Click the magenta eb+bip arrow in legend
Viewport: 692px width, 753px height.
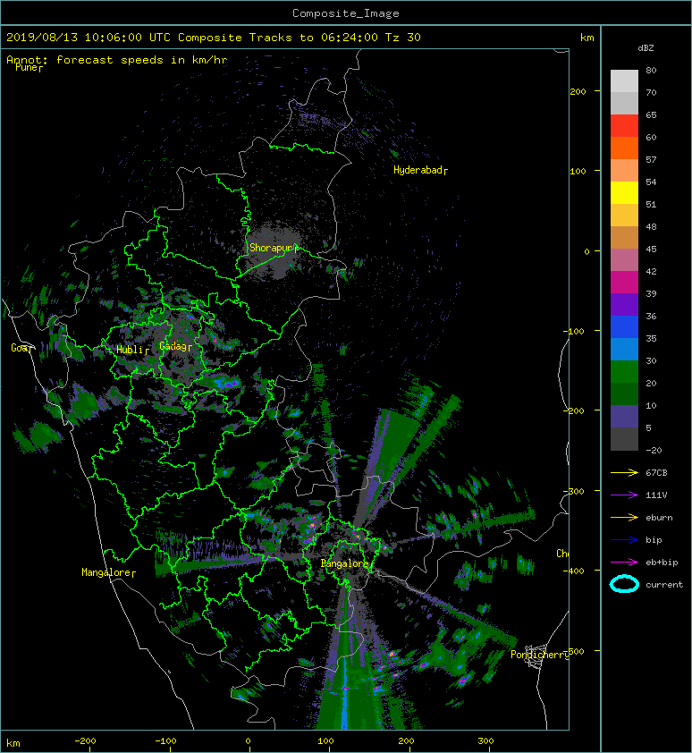pyautogui.click(x=624, y=562)
